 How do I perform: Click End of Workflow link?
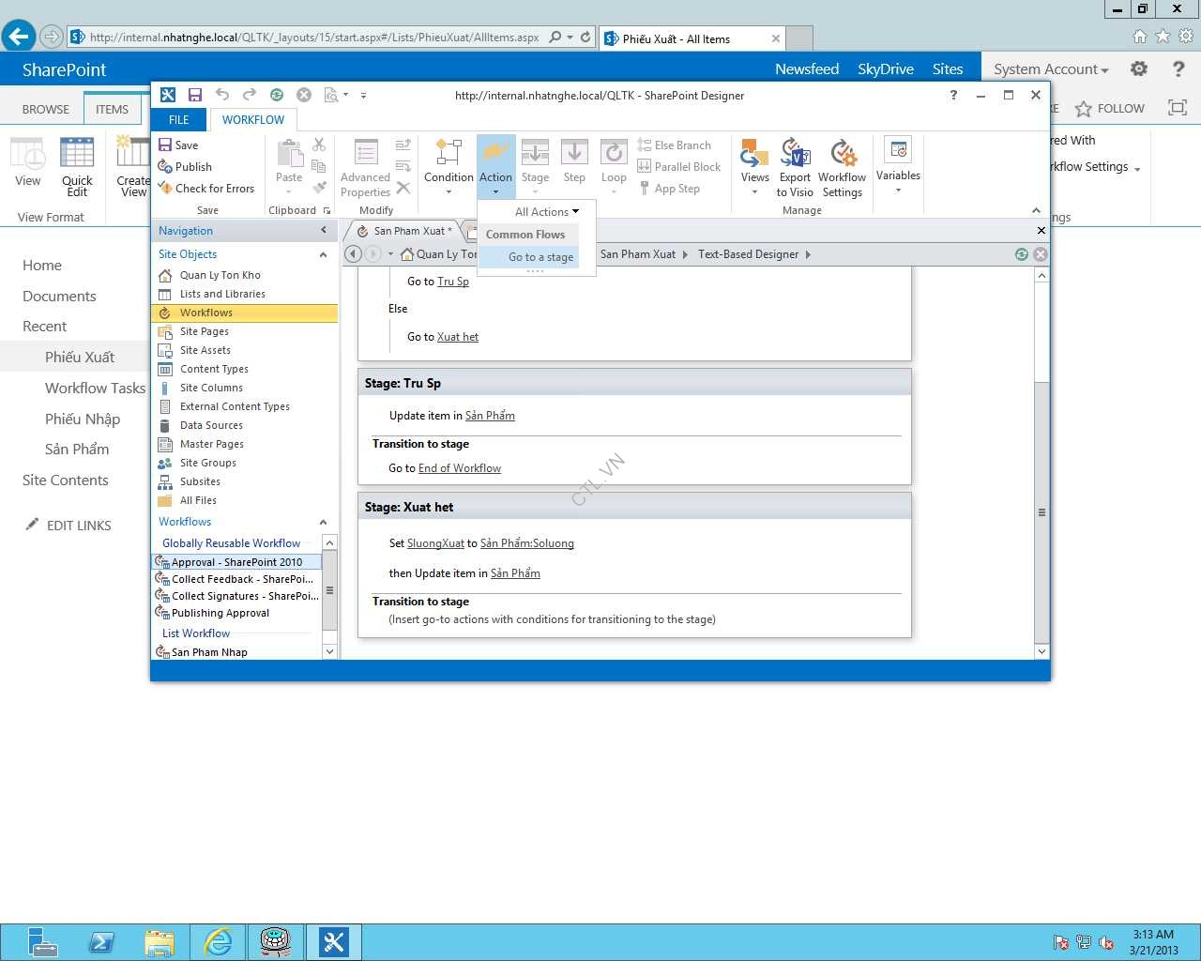[x=459, y=468]
